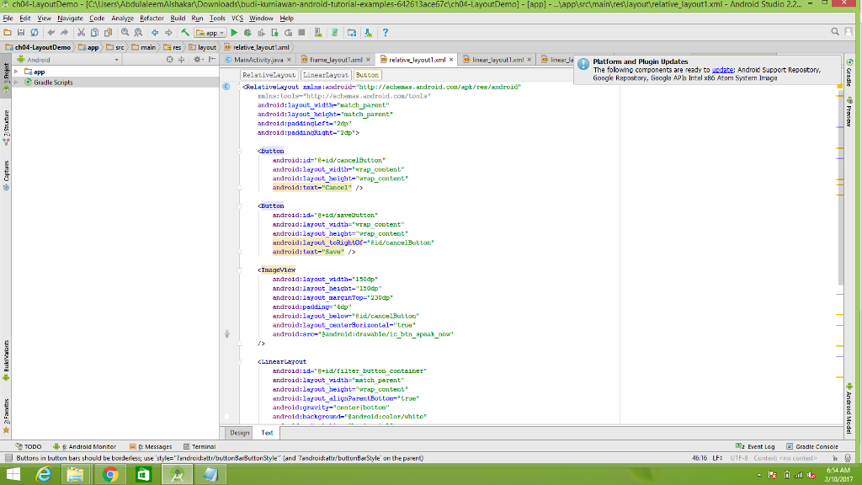
Task: Expand the Gradle Scripts tree node
Action: (17, 83)
